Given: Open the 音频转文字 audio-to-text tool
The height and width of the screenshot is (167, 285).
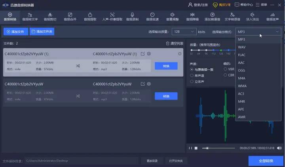Looking at the screenshot, I should point(30,17).
